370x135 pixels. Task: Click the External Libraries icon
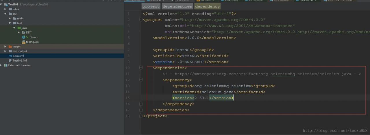[x=5, y=65]
